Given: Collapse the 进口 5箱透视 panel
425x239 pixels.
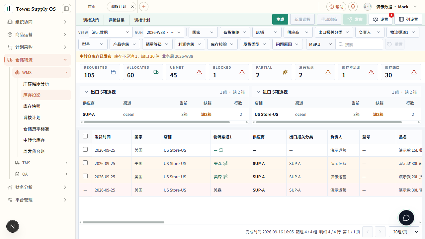Looking at the screenshot, I should click(x=258, y=92).
